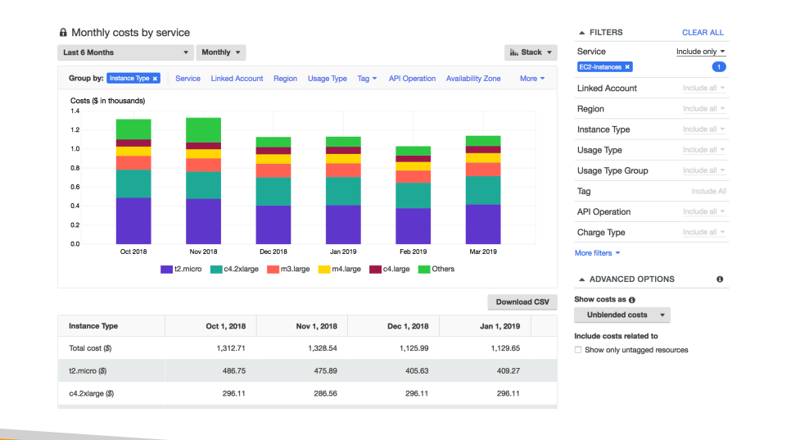Click the Download CSV button
Viewport: 800px width, 440px height.
coord(522,302)
